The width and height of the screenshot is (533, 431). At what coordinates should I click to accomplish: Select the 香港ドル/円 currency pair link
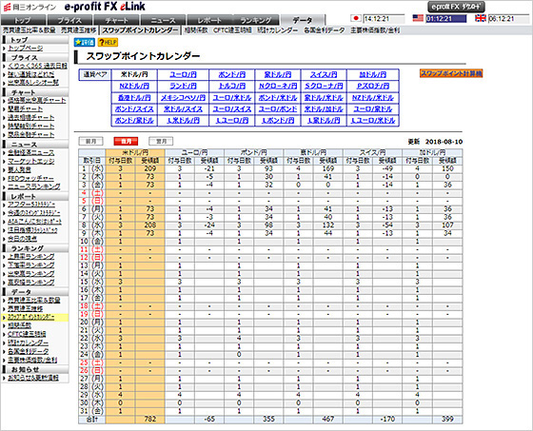[x=134, y=98]
